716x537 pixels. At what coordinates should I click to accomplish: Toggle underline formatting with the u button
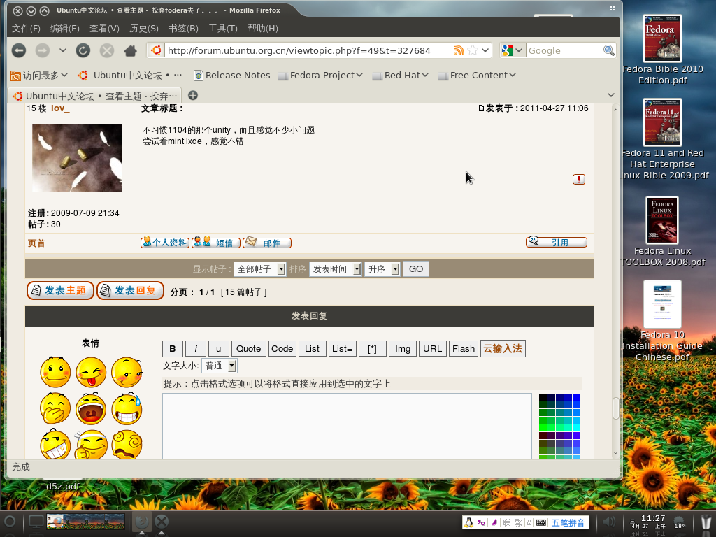click(x=219, y=348)
